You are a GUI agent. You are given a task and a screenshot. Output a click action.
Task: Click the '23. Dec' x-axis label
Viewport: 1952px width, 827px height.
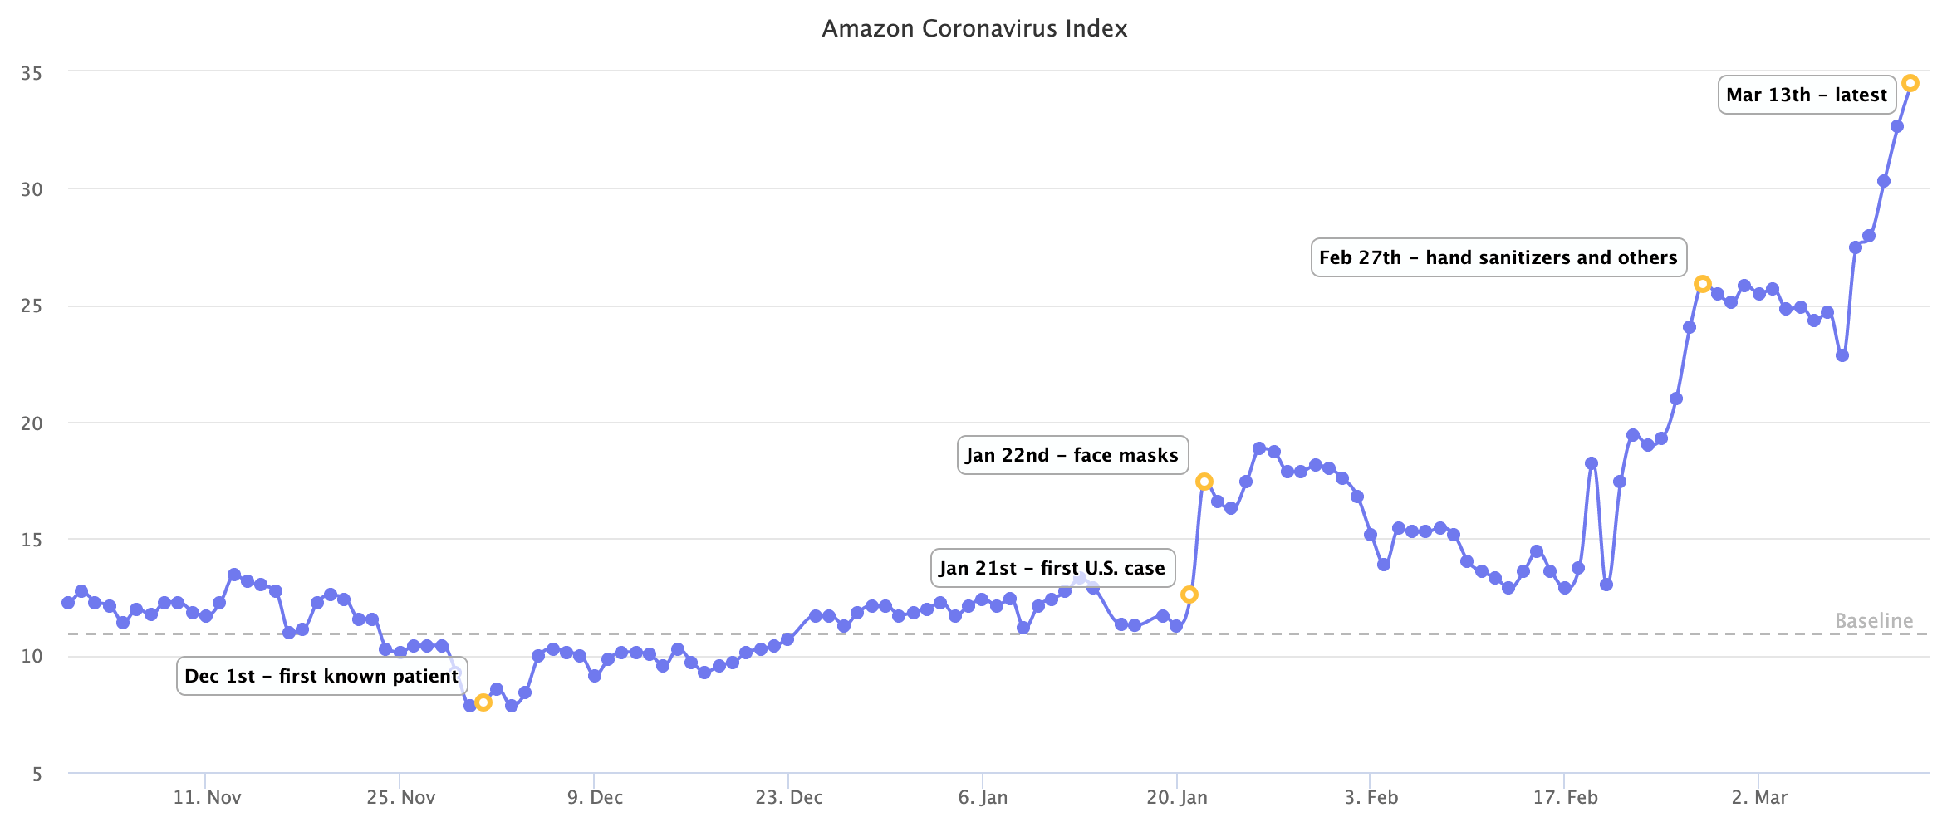(789, 797)
